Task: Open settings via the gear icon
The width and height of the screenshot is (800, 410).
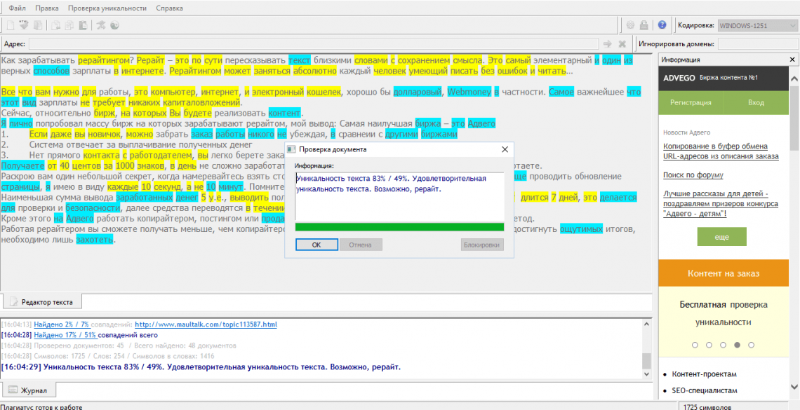Action: pyautogui.click(x=630, y=25)
